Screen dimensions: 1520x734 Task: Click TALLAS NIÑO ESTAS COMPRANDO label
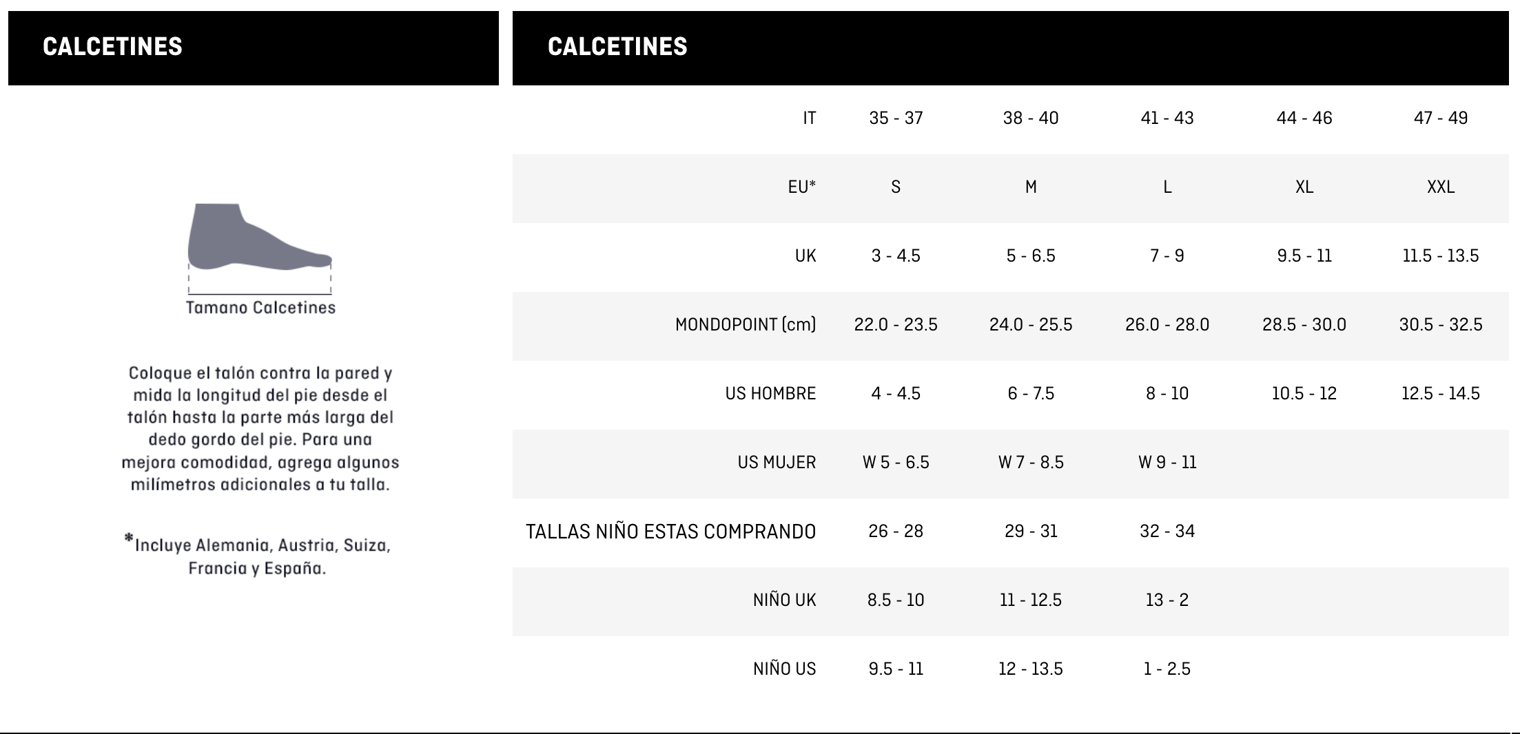pyautogui.click(x=670, y=532)
